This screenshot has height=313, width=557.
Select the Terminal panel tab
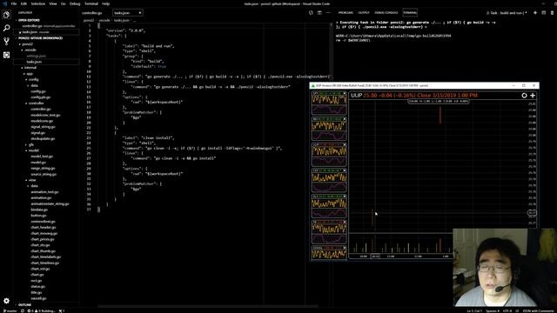[410, 13]
